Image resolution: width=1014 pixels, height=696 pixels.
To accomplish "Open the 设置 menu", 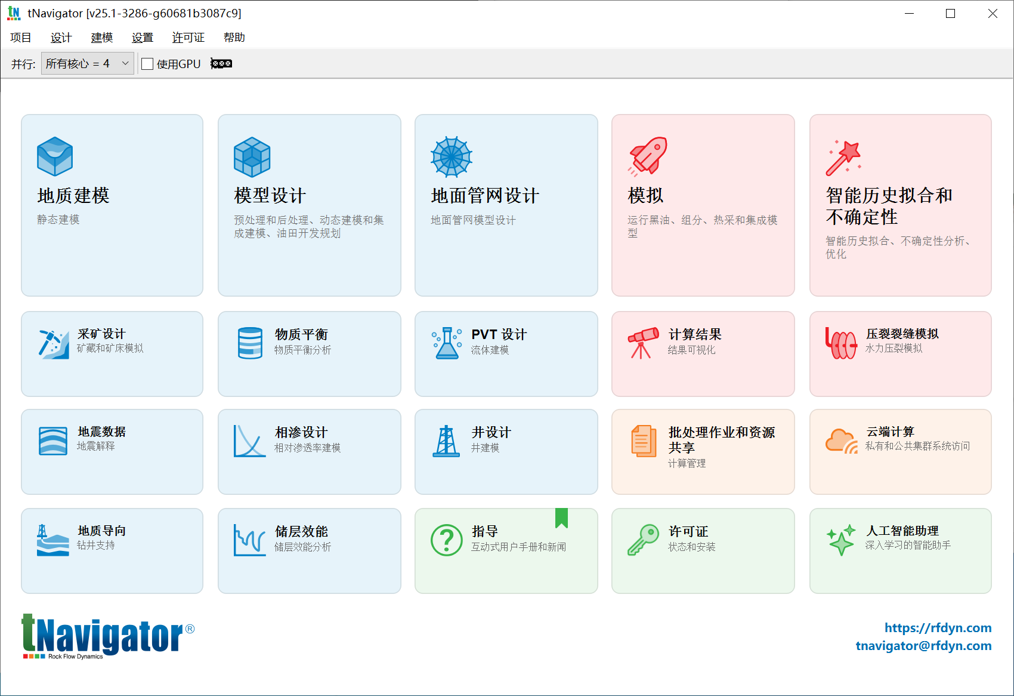I will (x=142, y=38).
